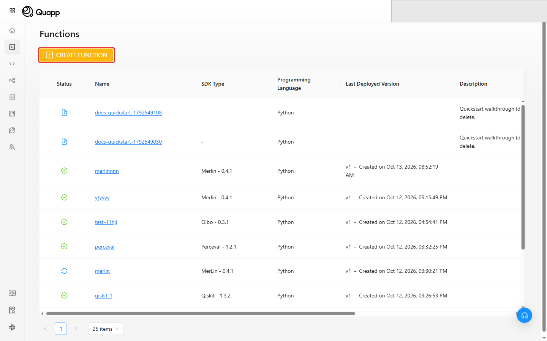Click the Name column header
Viewport: 547px width, 341px height.
pyautogui.click(x=102, y=84)
